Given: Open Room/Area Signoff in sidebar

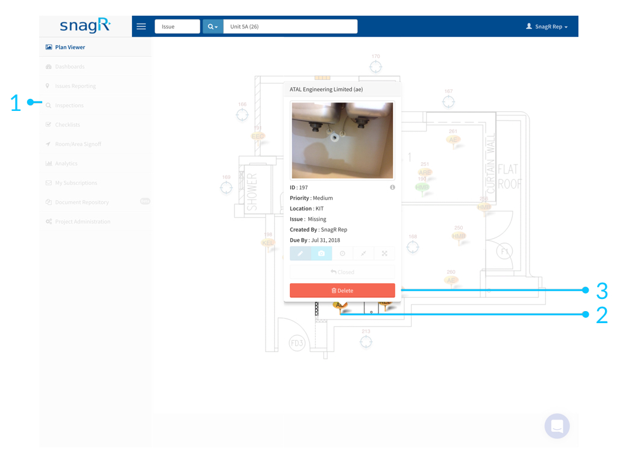Looking at the screenshot, I should pyautogui.click(x=95, y=144).
